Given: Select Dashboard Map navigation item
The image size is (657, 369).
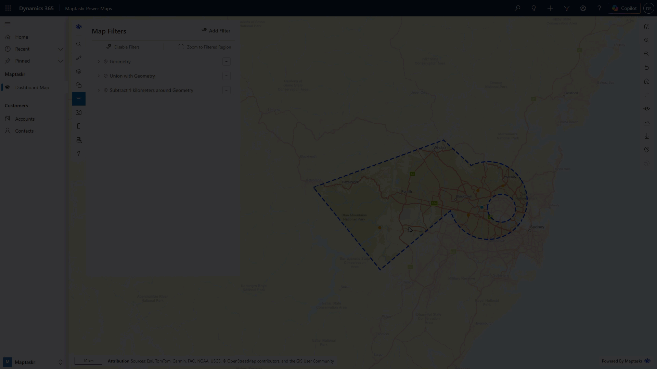Looking at the screenshot, I should tap(32, 87).
